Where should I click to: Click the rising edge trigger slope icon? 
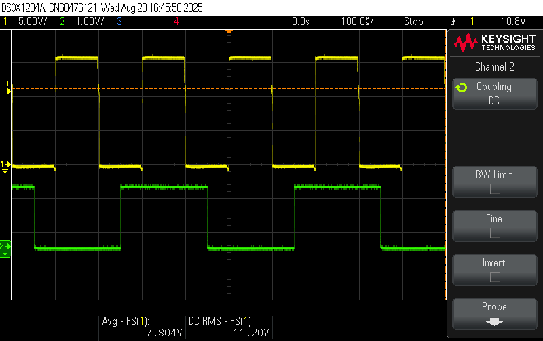tap(453, 22)
